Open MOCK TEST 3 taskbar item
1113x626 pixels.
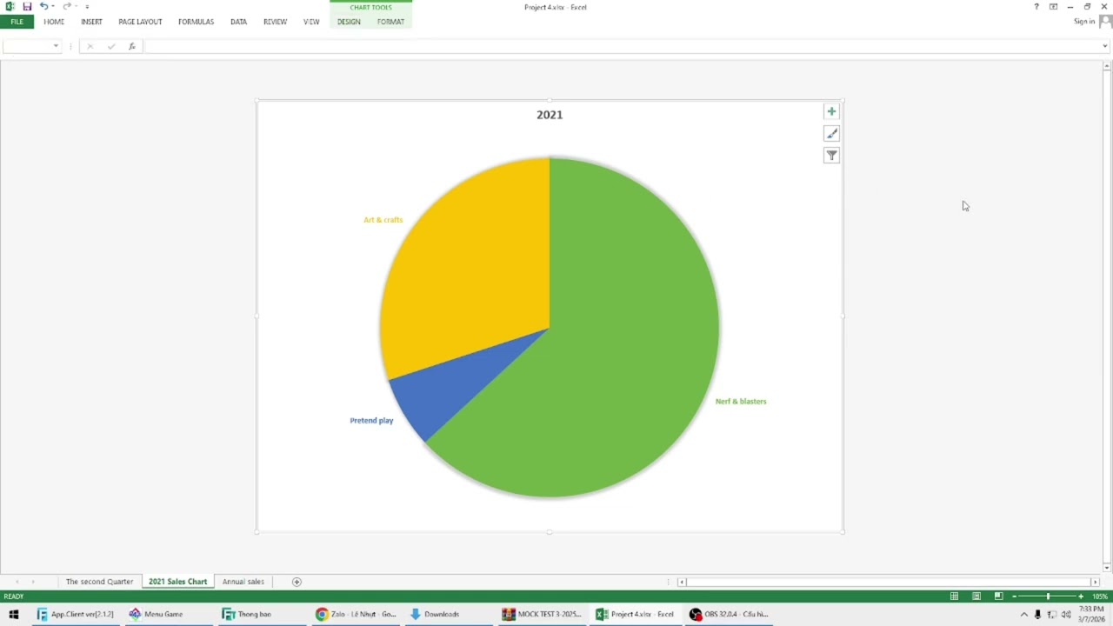[x=542, y=614]
